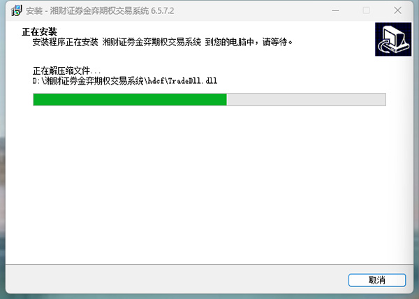Click the empty white area below the progress bar
Viewport: 419px width, 299px height.
pyautogui.click(x=209, y=184)
